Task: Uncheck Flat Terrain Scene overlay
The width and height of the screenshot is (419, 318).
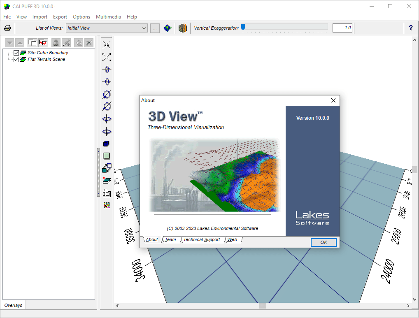Action: [x=16, y=59]
